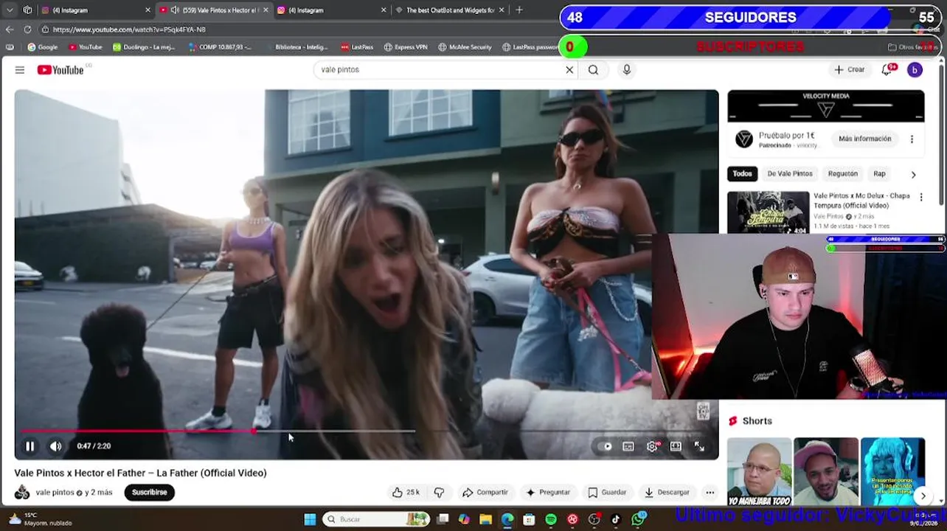Open File Explorer from the taskbar

(x=485, y=519)
